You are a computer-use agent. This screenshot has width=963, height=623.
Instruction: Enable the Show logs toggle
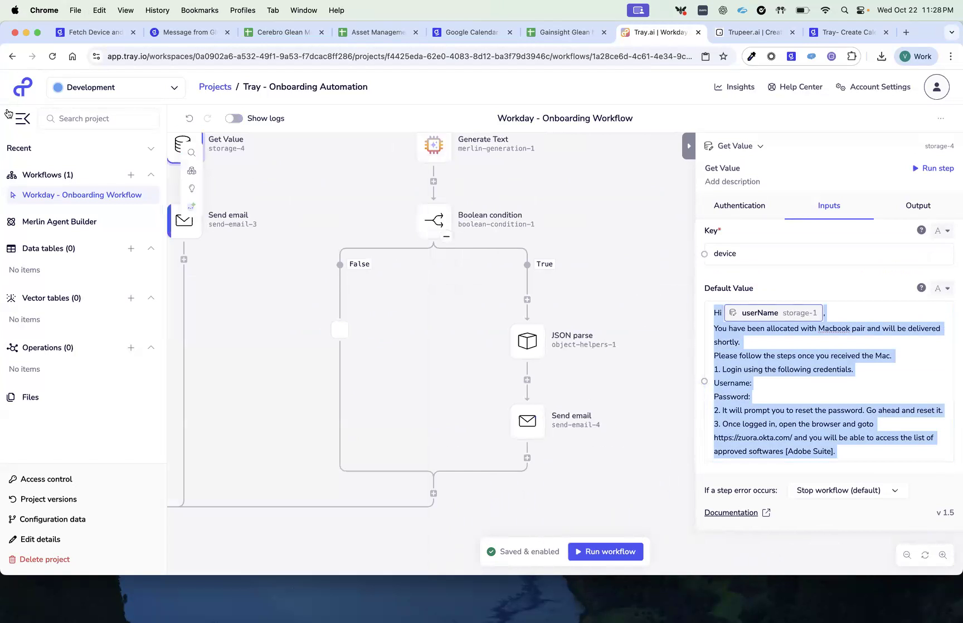234,118
